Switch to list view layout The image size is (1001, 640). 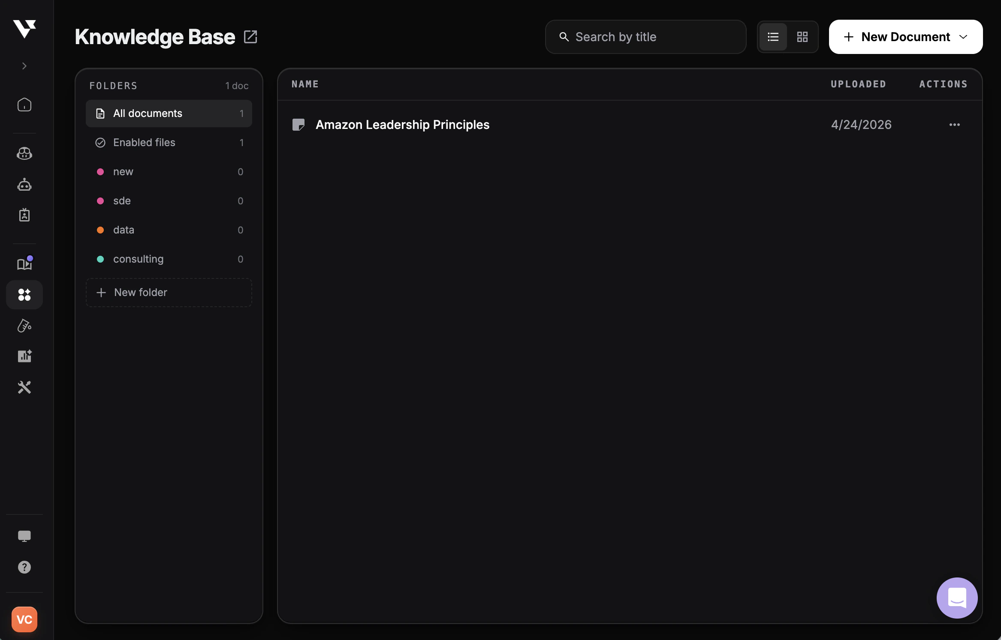pyautogui.click(x=773, y=37)
